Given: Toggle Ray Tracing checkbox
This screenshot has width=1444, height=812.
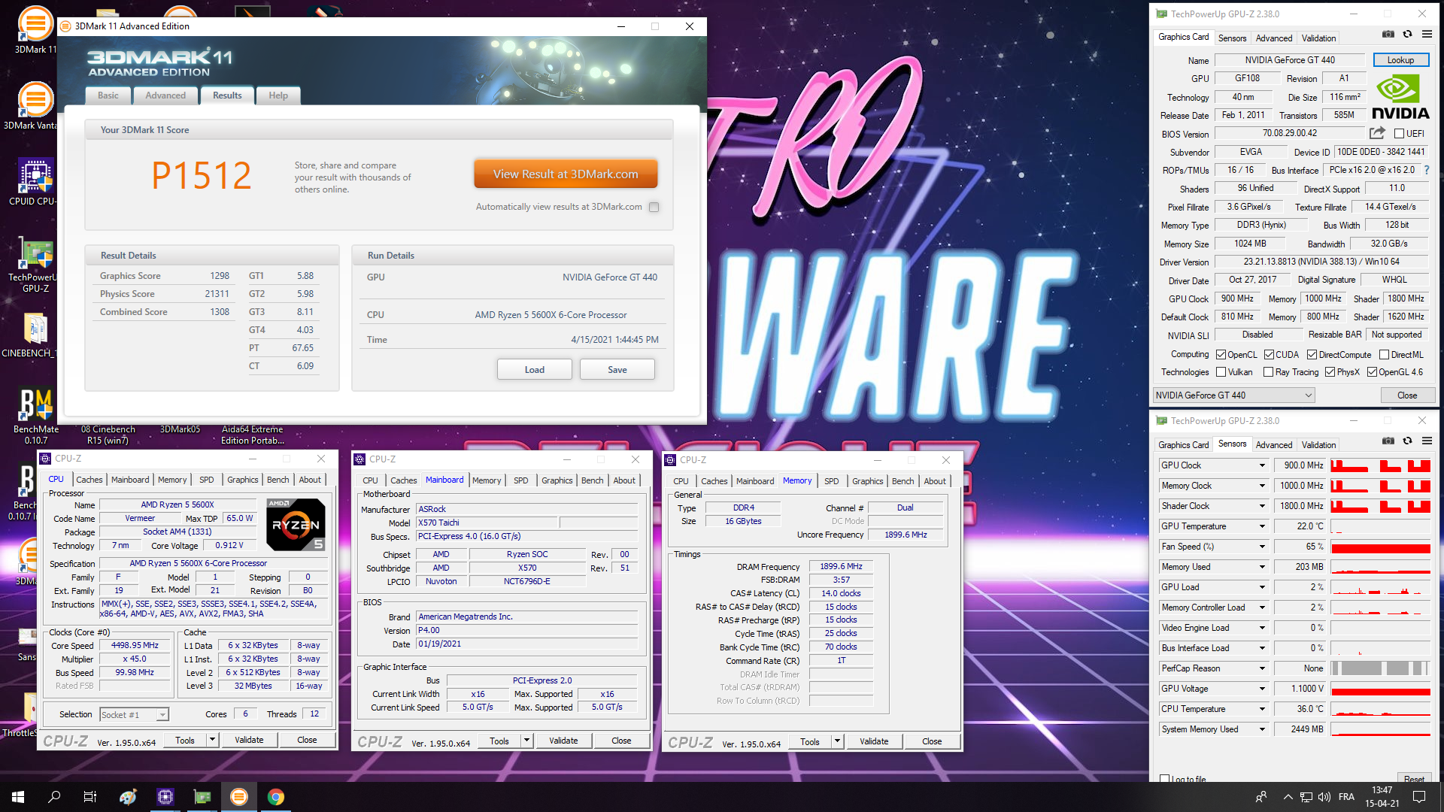Looking at the screenshot, I should point(1269,372).
